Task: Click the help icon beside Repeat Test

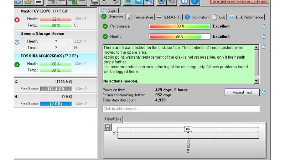Action: coord(264,92)
